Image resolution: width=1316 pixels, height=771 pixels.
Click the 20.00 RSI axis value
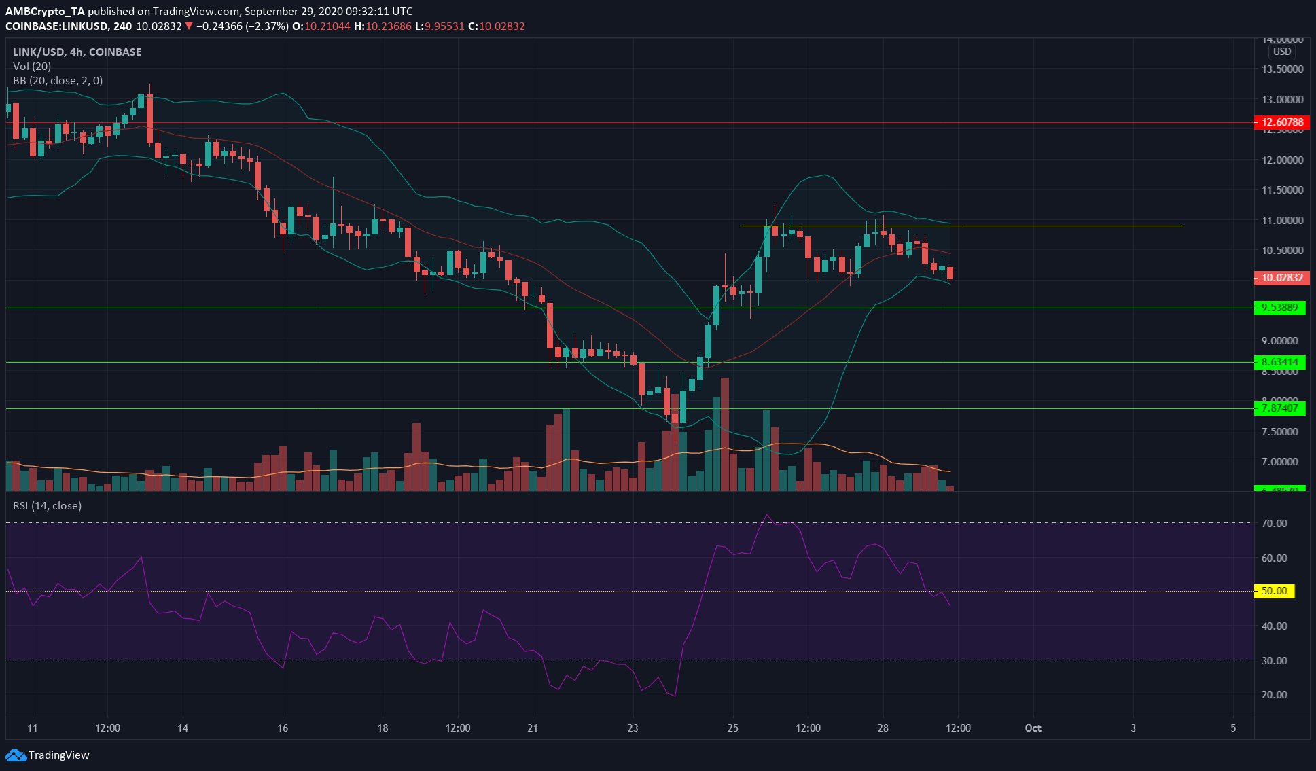click(1274, 694)
